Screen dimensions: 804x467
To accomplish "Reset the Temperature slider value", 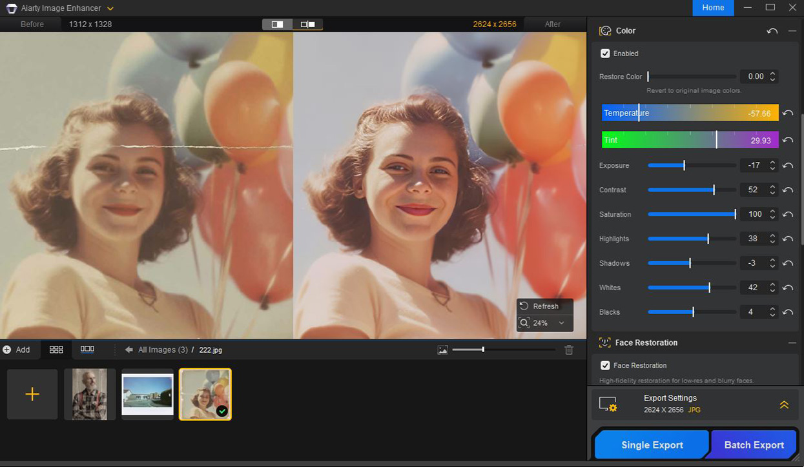I will [788, 114].
